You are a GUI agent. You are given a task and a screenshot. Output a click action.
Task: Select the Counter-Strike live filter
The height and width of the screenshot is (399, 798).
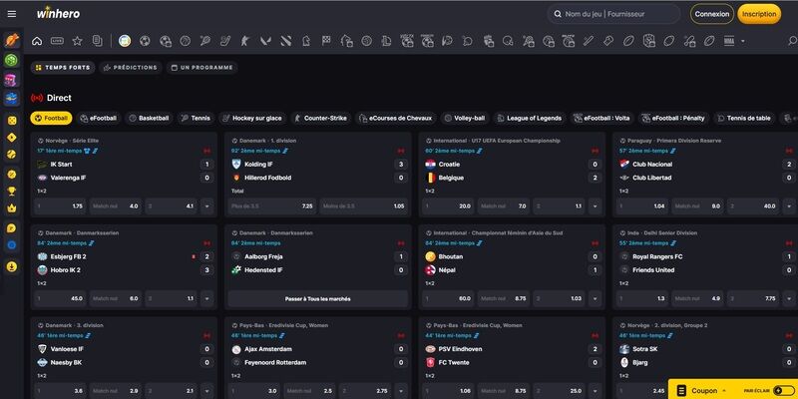(320, 118)
